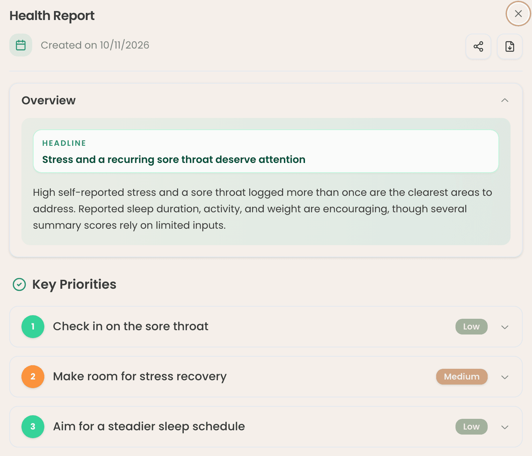Expand the sore throat priority
The width and height of the screenshot is (532, 456).
(505, 327)
